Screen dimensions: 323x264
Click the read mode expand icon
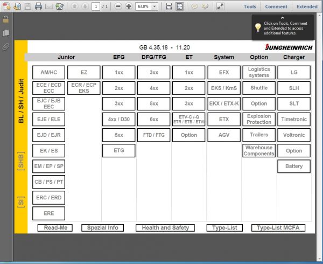tap(220, 6)
